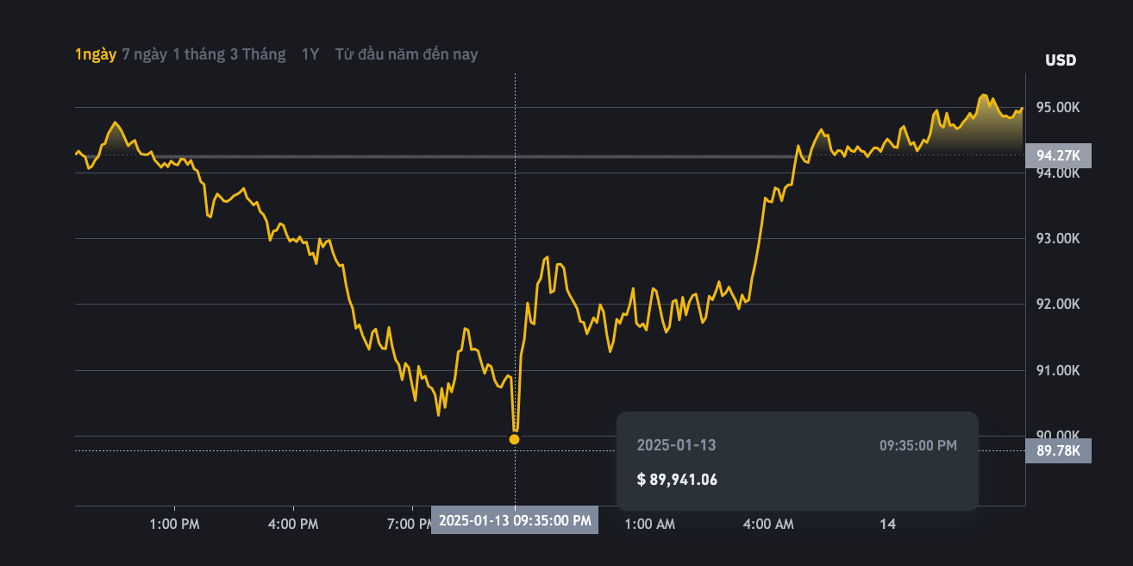Switch chart to 1Y range
The height and width of the screenshot is (566, 1133).
click(x=310, y=54)
